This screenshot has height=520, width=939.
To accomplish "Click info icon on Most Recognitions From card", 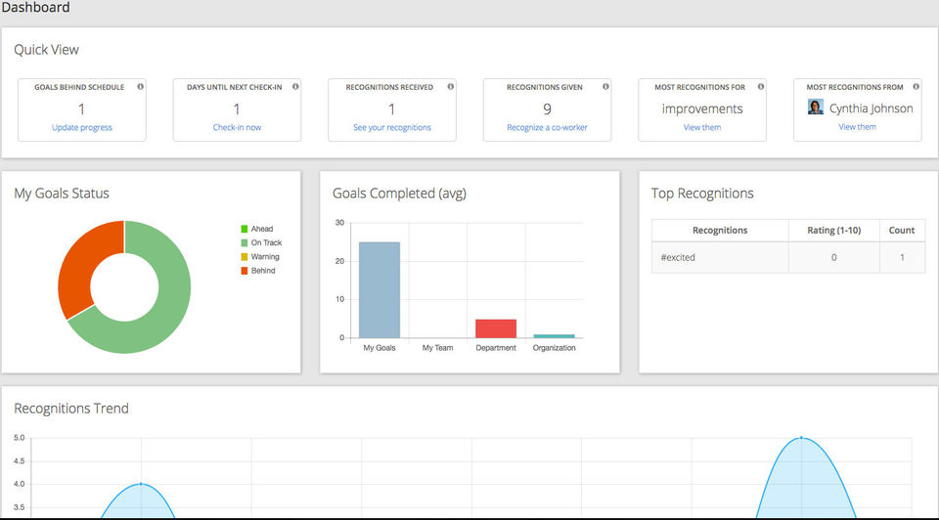I will (916, 87).
